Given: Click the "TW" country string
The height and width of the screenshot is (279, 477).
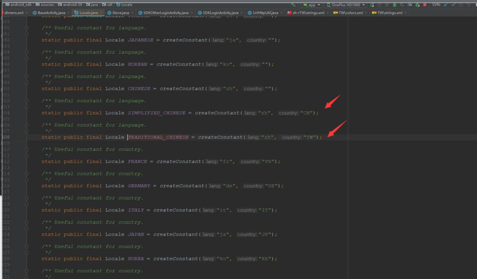Looking at the screenshot, I should pos(310,137).
